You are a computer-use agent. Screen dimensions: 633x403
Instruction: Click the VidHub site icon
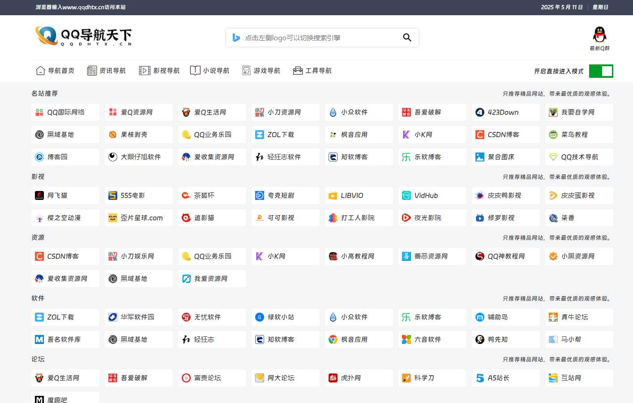point(406,195)
